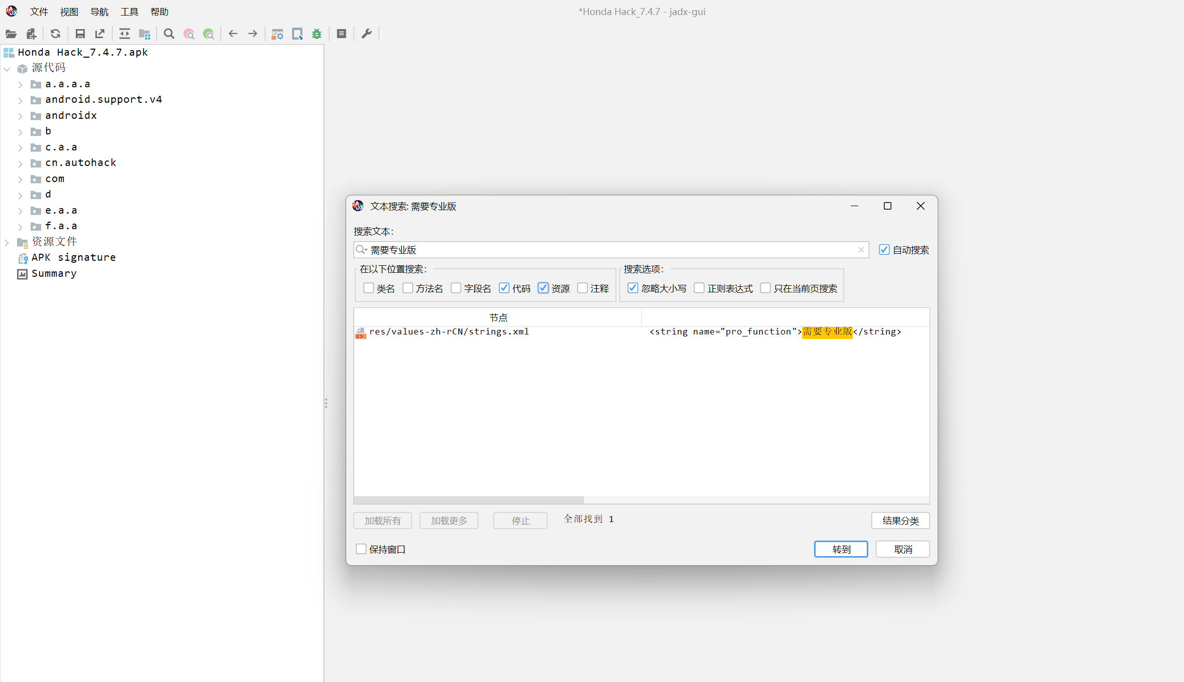Toggle the 保持窗口 checkbox
This screenshot has height=682, width=1184.
tap(361, 549)
